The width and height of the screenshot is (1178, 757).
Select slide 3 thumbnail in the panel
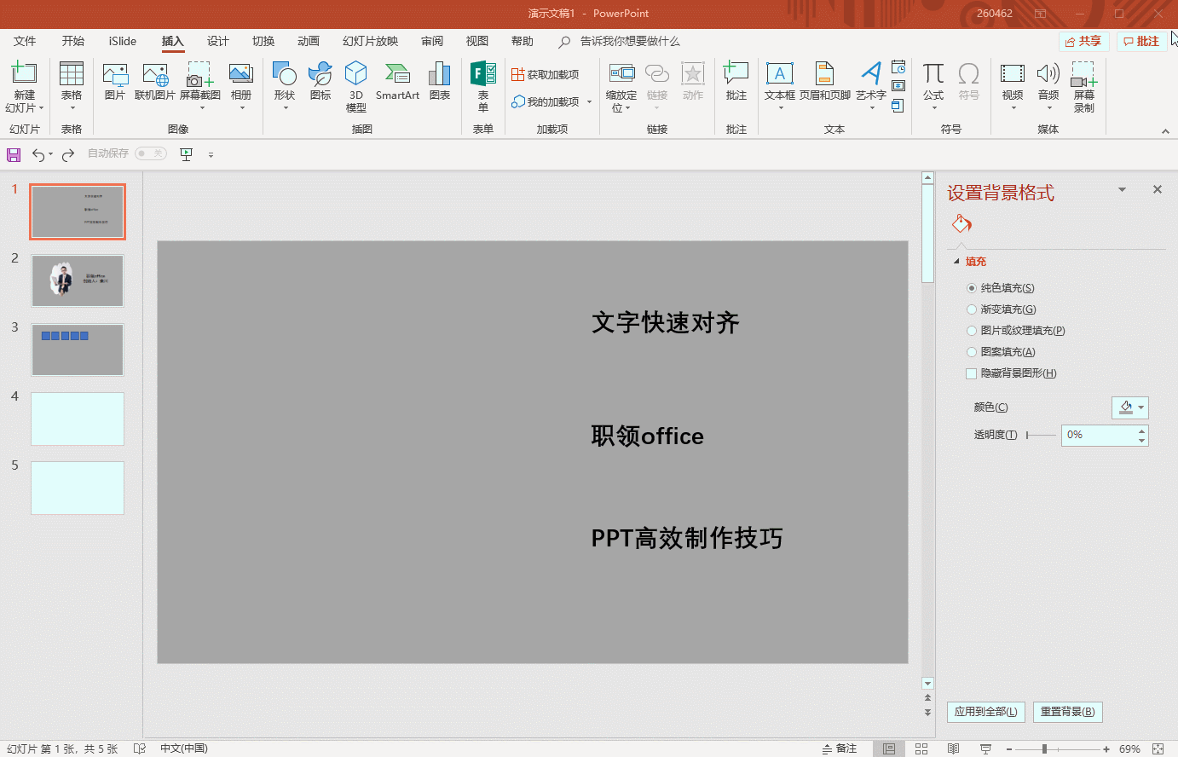(x=78, y=350)
